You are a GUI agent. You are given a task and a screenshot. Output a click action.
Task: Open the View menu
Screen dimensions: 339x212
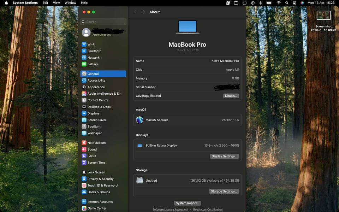[56, 3]
